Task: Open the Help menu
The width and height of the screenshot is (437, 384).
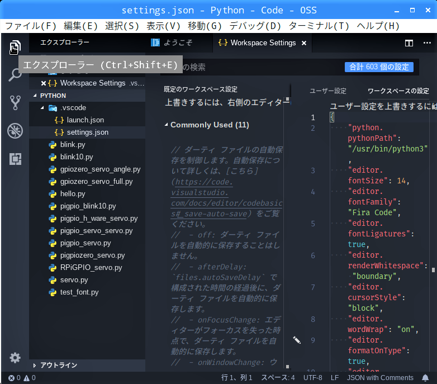Action: click(378, 26)
